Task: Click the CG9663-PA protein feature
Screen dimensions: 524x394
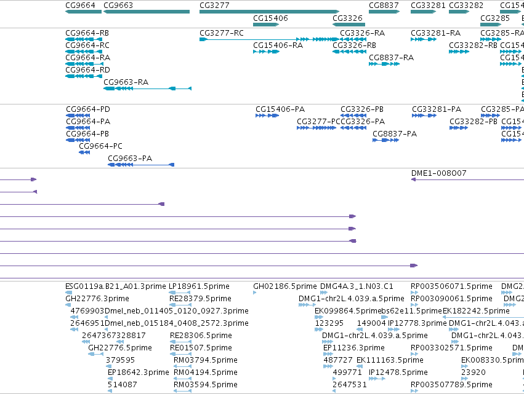Action: point(141,165)
